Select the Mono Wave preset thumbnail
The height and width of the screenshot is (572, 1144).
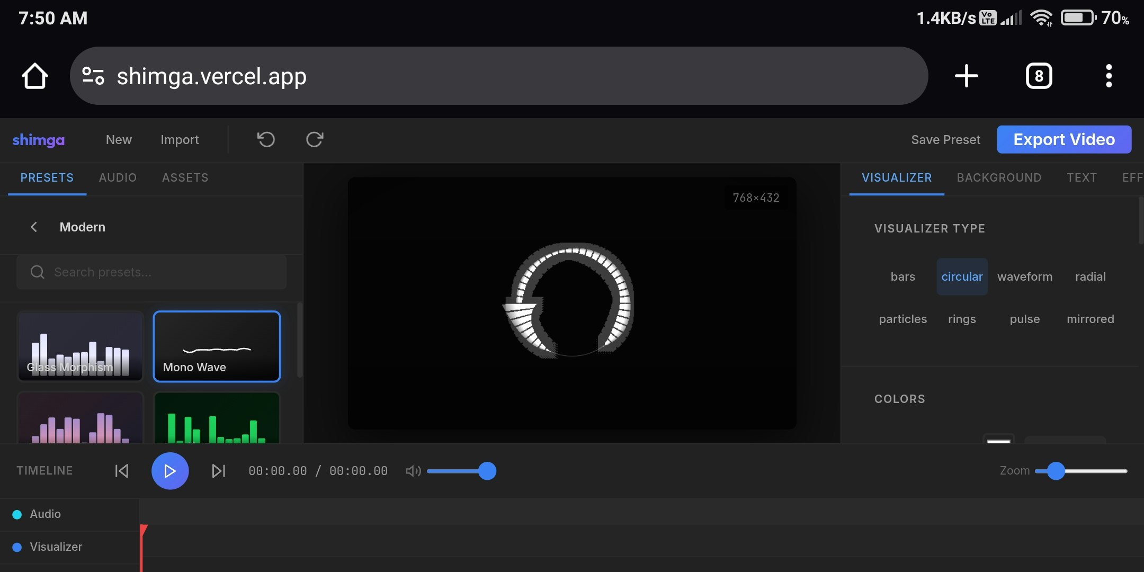coord(217,346)
